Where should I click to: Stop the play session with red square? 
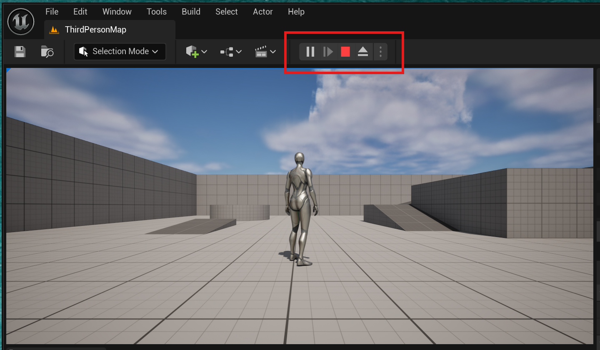pos(345,52)
